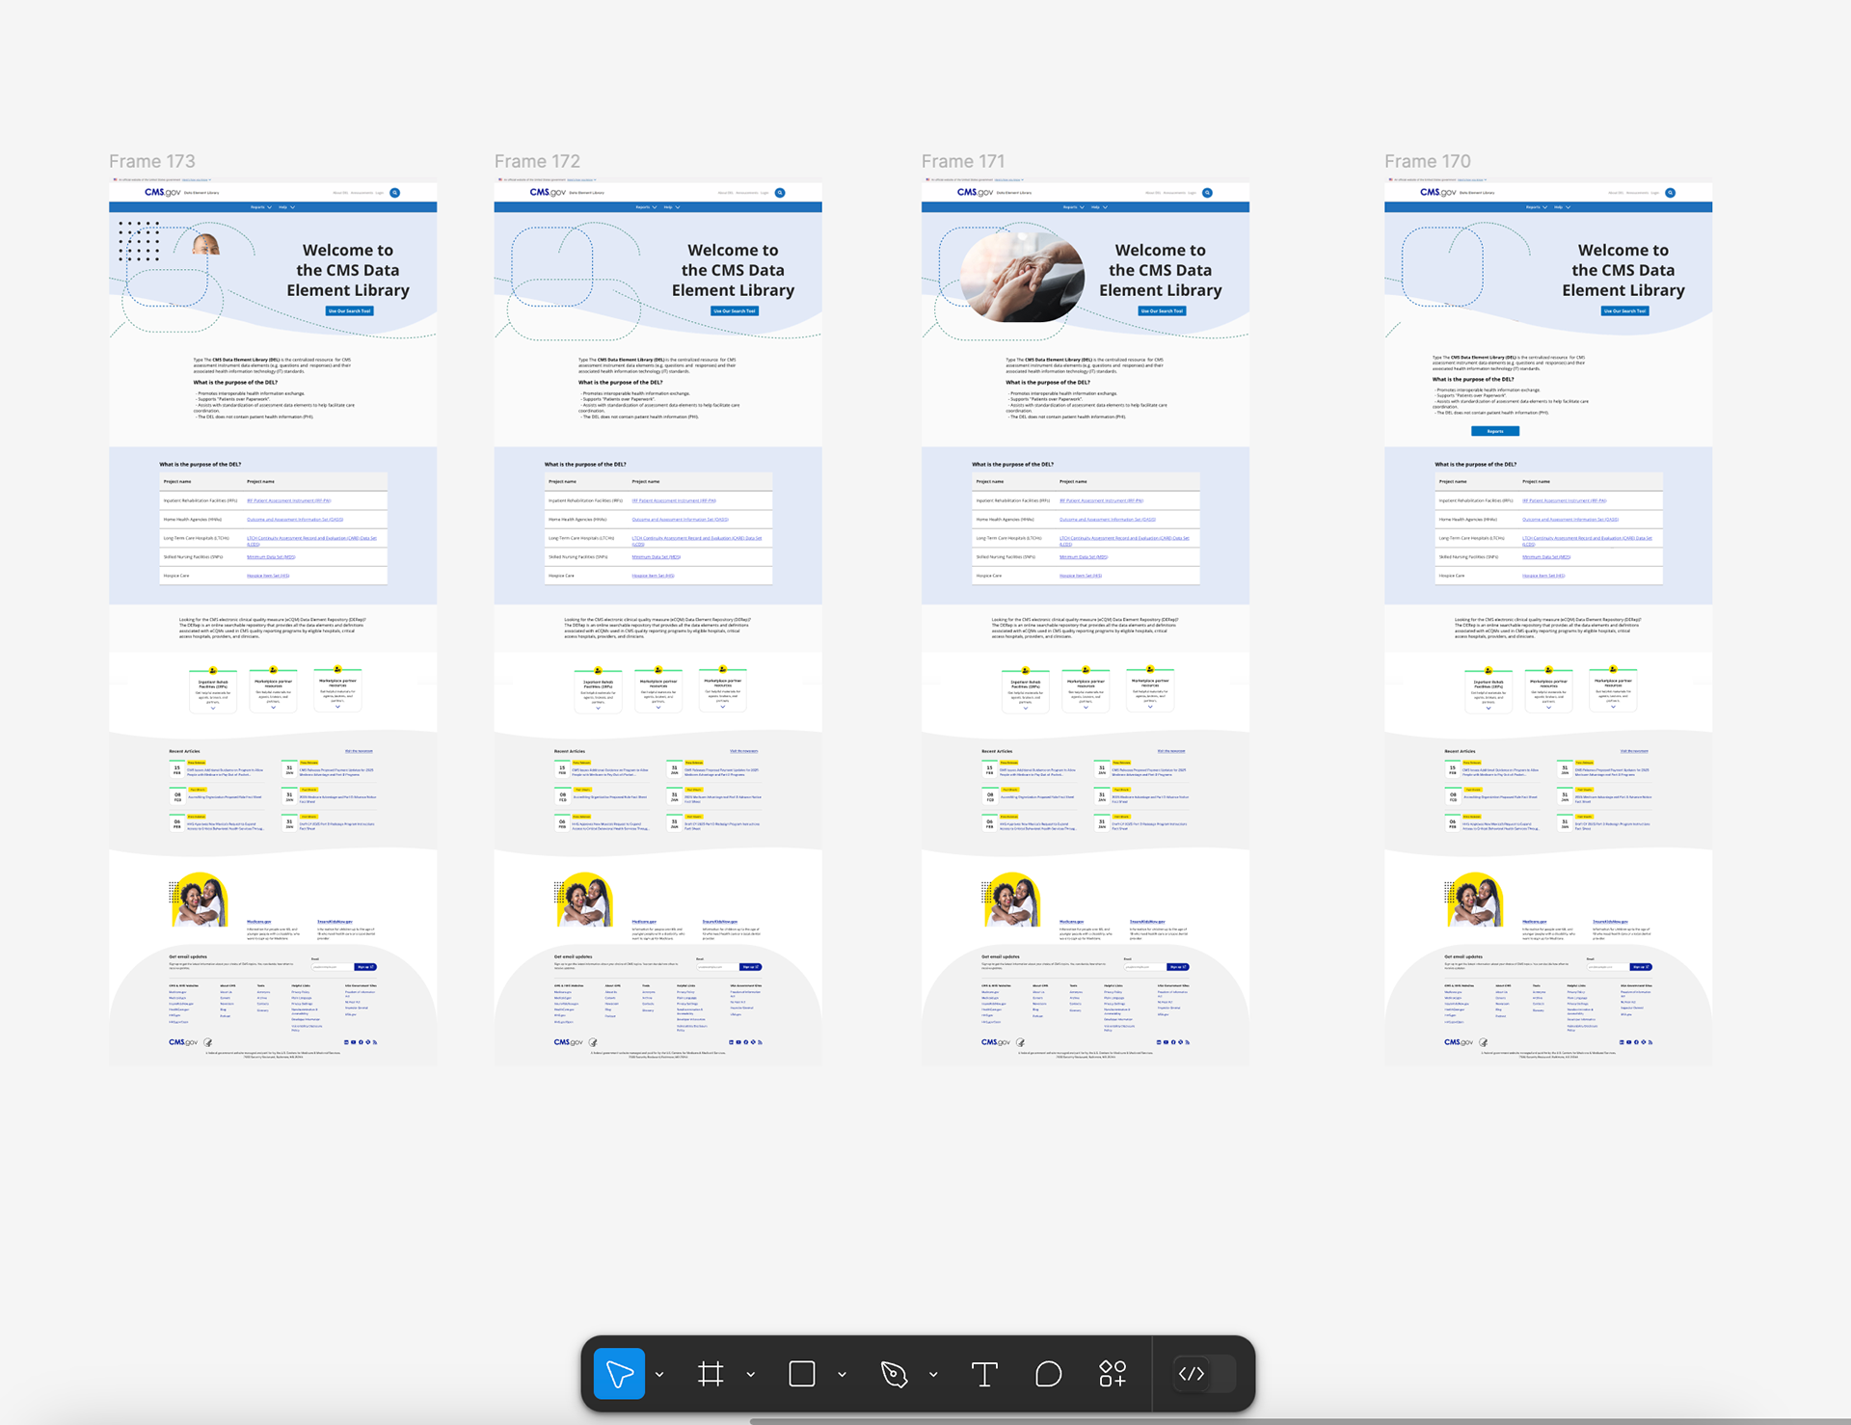Select the Text tool
This screenshot has width=1851, height=1425.
(984, 1374)
